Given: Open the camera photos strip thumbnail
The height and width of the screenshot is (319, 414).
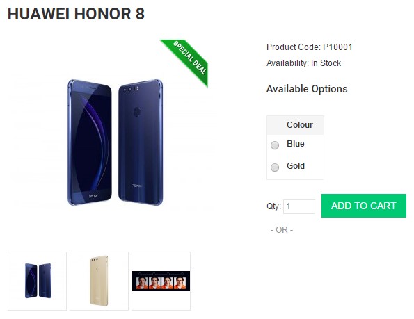Looking at the screenshot, I should (x=161, y=281).
